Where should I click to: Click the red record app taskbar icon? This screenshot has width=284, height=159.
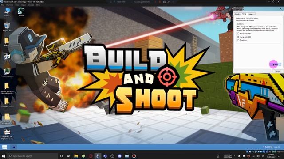pyautogui.click(x=134, y=156)
